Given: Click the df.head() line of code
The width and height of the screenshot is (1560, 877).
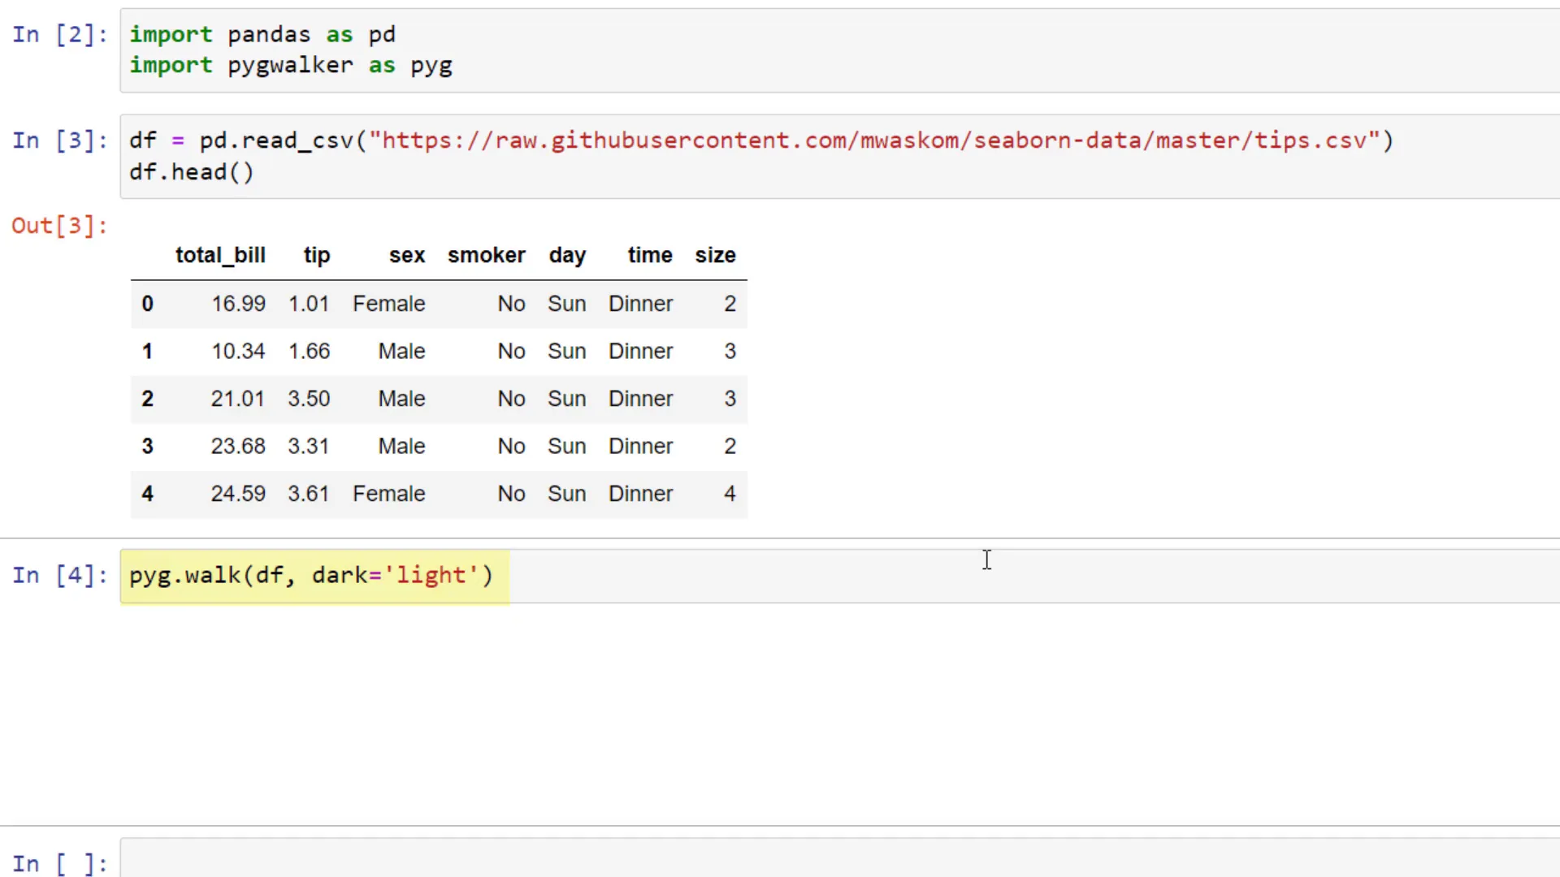Looking at the screenshot, I should (x=191, y=172).
